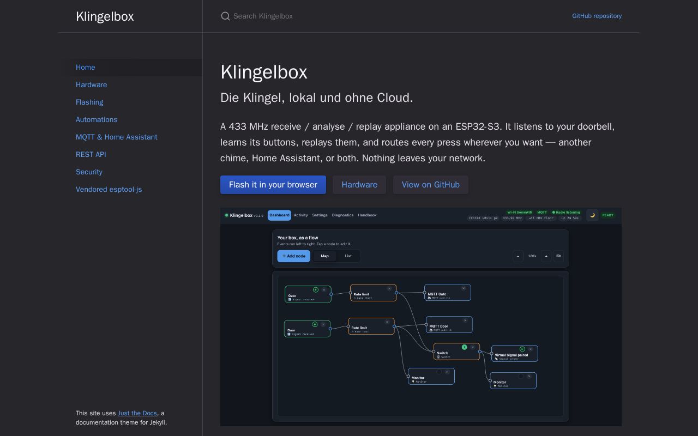Click the X icon on Virtual Signal paired node
The height and width of the screenshot is (436, 698).
pyautogui.click(x=531, y=349)
